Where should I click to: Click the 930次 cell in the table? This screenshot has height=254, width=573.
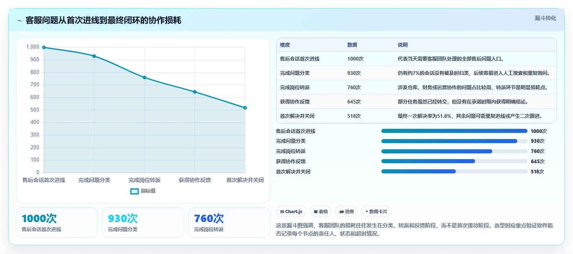[354, 73]
